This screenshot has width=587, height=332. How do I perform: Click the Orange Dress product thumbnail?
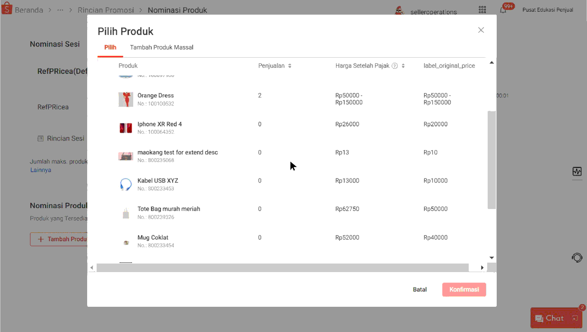(126, 100)
